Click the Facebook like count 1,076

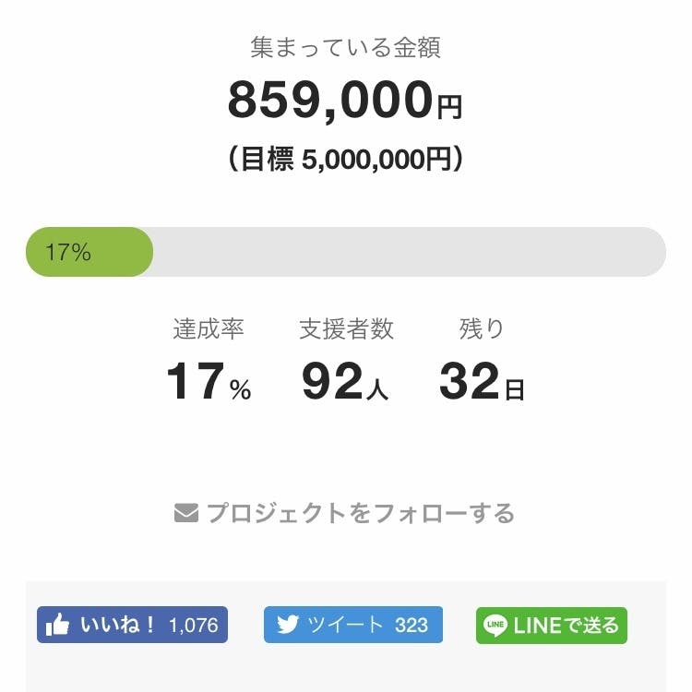[x=194, y=626]
